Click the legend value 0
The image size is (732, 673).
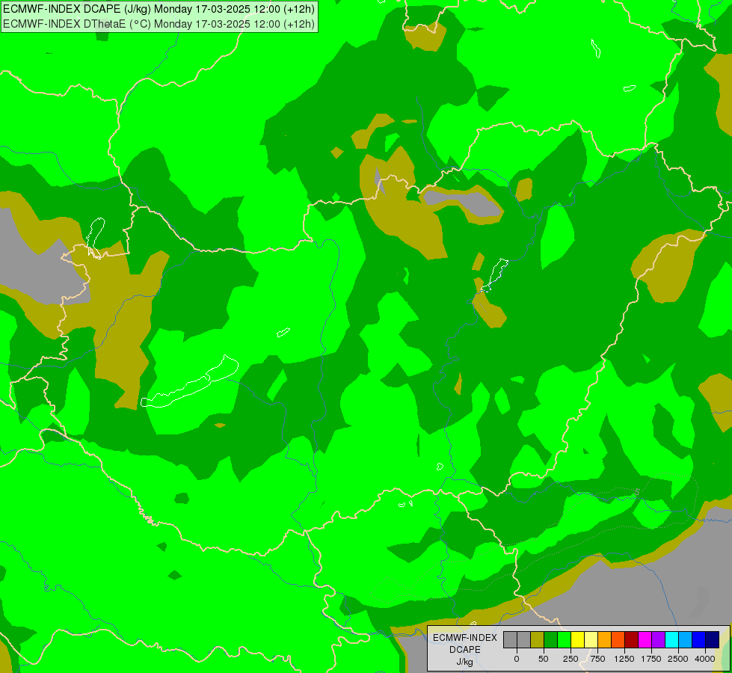coord(517,659)
